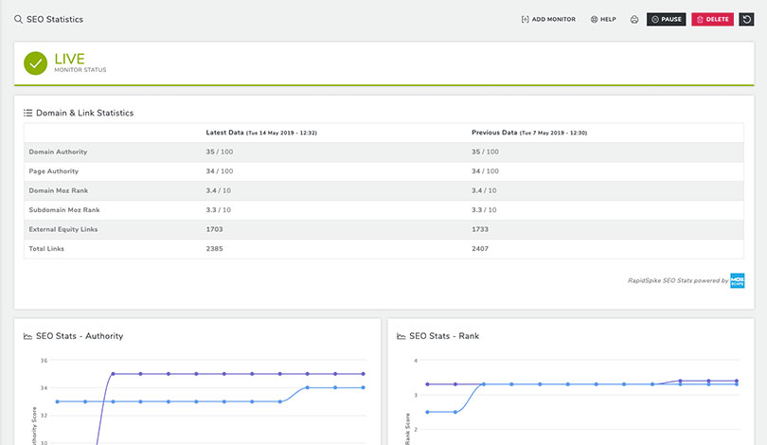Select the Page Authority row label
This screenshot has height=445, width=767.
[53, 171]
